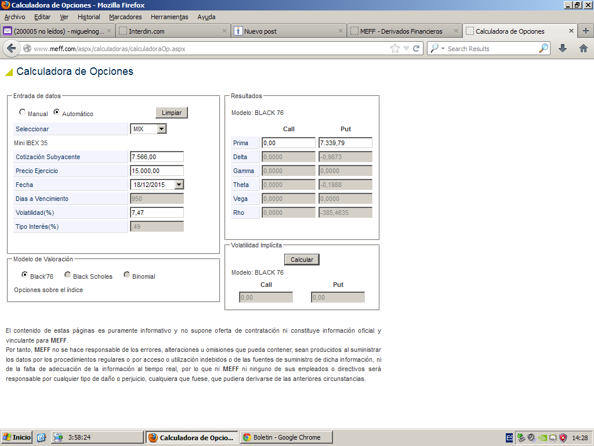Click the search magnifier at search box end
Image resolution: width=594 pixels, height=446 pixels.
(543, 49)
